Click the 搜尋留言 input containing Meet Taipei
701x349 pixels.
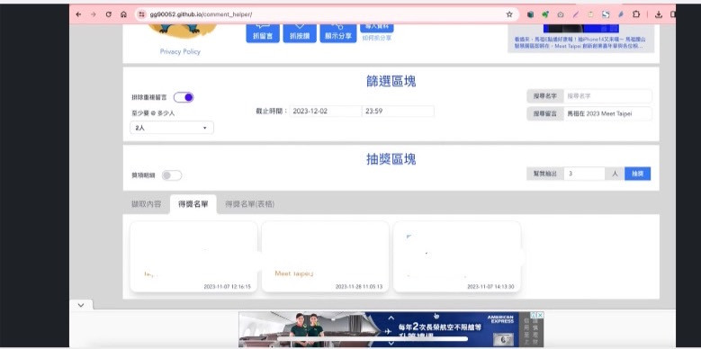click(607, 113)
